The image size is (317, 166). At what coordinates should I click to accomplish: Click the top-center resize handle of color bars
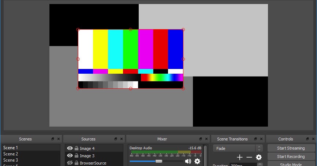131,30
